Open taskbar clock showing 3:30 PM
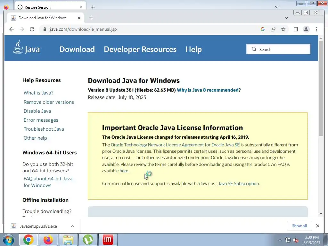328x246 pixels. [x=312, y=240]
